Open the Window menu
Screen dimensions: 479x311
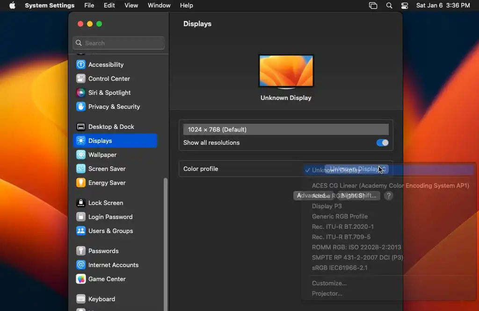[159, 6]
